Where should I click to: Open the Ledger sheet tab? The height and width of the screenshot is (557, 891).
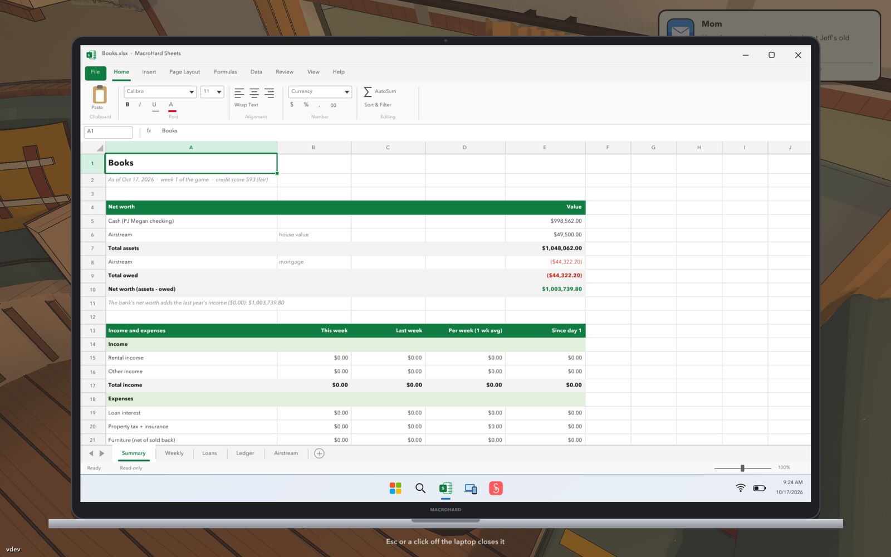[x=245, y=453]
